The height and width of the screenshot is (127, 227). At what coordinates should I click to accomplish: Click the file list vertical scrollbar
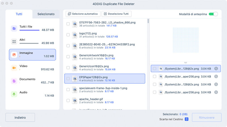pyautogui.click(x=148, y=21)
